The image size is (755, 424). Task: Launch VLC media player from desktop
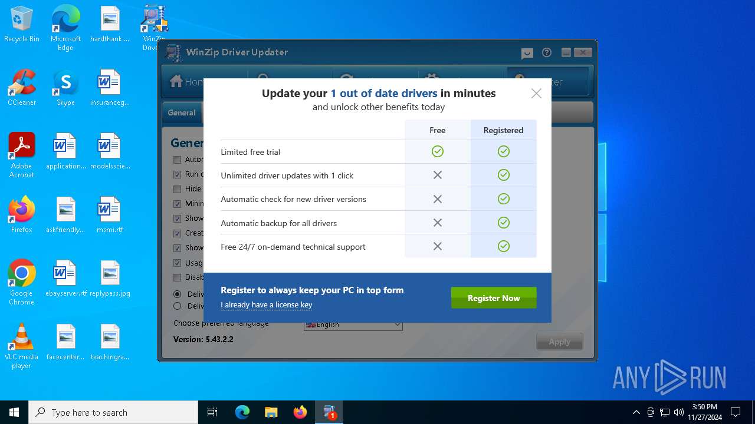22,346
